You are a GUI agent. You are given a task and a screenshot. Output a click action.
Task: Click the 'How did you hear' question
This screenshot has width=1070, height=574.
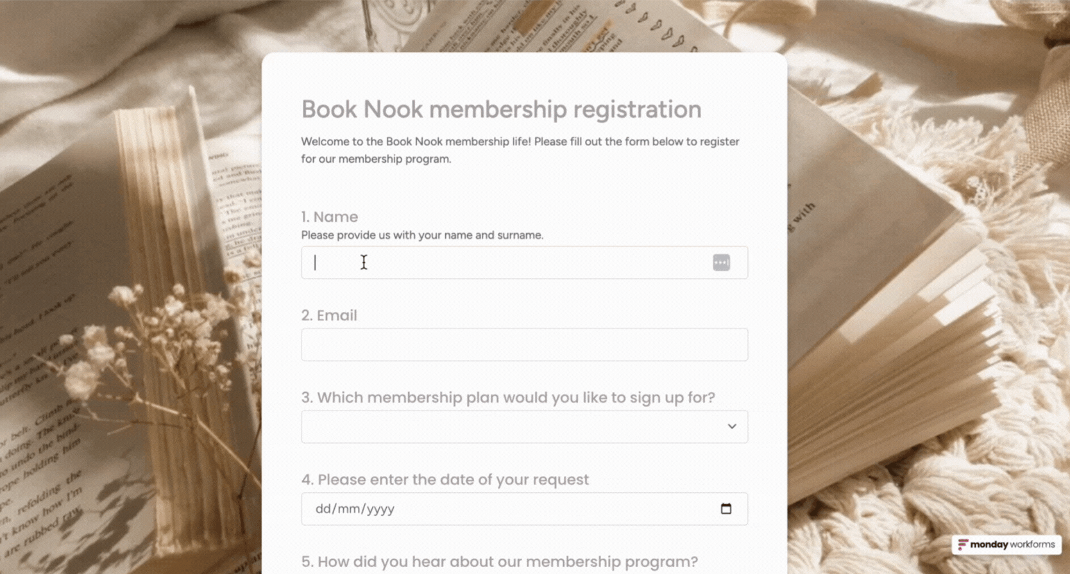click(x=500, y=561)
